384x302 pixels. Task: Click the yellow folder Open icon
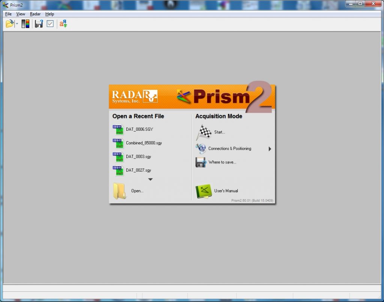(120, 191)
